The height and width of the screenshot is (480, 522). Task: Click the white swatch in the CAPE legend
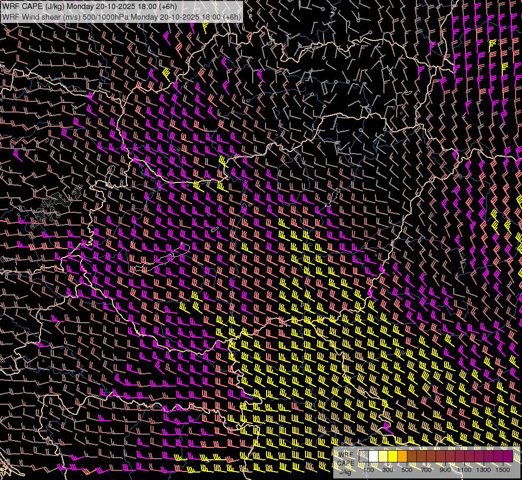[x=374, y=457]
